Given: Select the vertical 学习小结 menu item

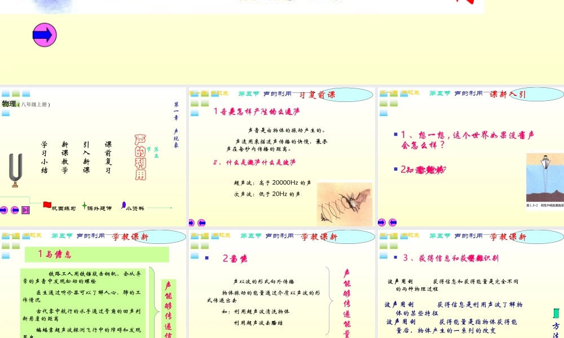Looking at the screenshot, I should tap(44, 157).
